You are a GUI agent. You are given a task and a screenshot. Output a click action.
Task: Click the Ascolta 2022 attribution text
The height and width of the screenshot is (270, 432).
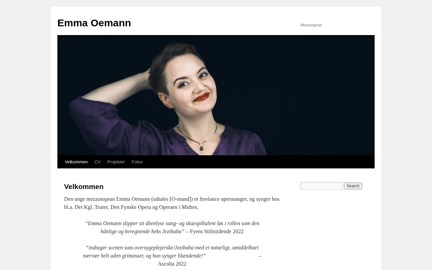tap(172, 264)
